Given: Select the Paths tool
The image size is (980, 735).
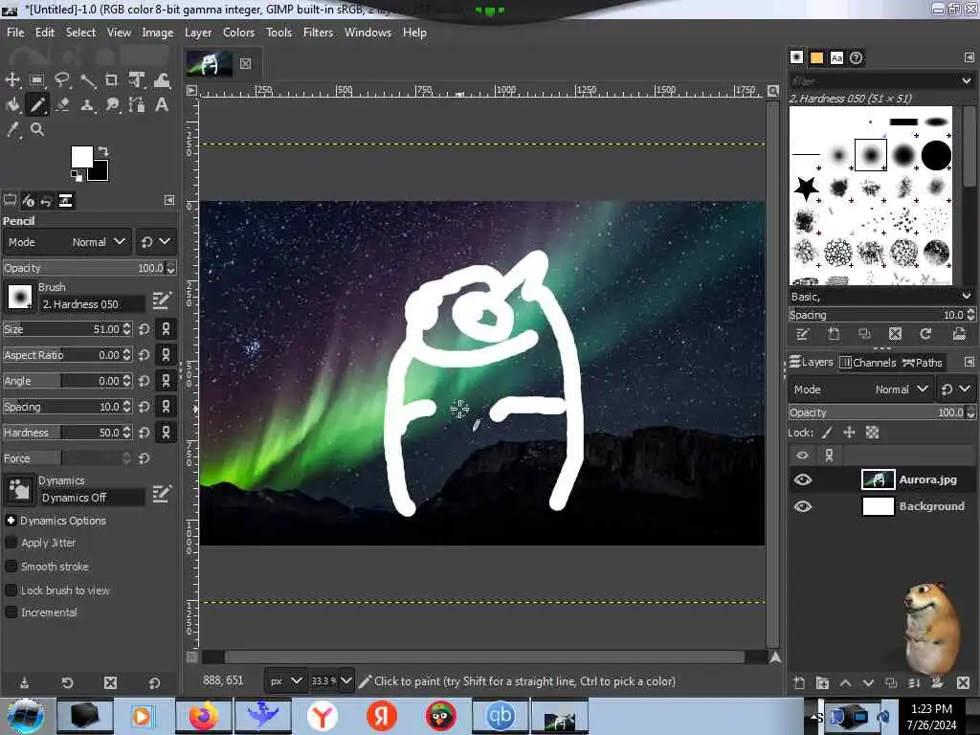Looking at the screenshot, I should (137, 105).
